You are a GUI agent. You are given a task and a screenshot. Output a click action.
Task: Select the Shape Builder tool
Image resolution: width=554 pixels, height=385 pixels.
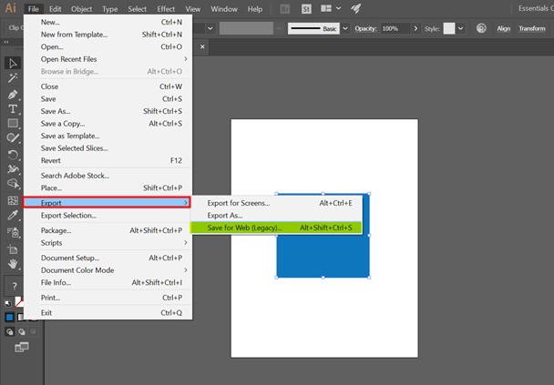[x=13, y=184]
